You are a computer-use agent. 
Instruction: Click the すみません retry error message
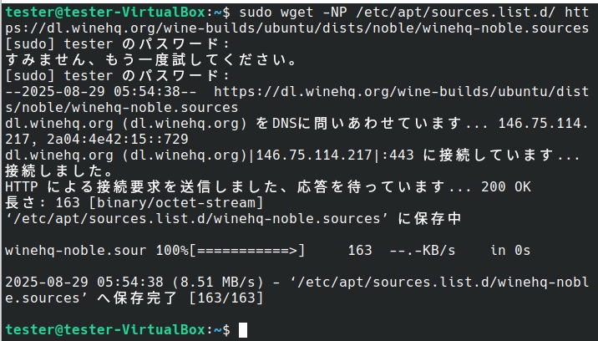pos(152,60)
